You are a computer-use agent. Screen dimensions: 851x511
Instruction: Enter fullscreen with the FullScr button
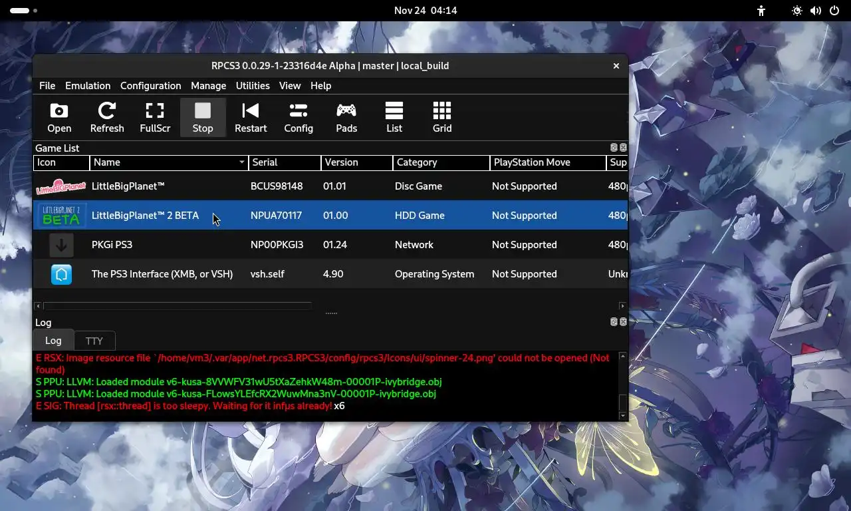(x=155, y=118)
